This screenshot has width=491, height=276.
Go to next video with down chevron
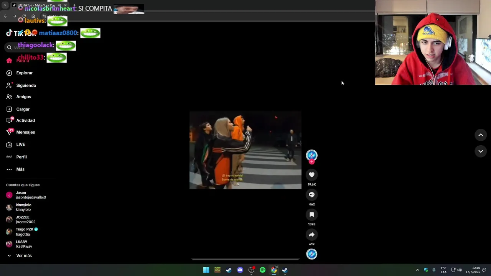click(x=481, y=151)
